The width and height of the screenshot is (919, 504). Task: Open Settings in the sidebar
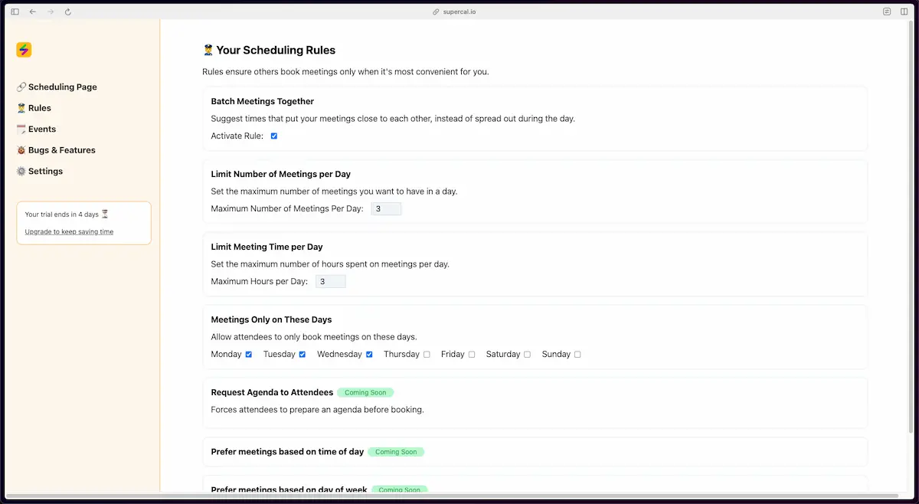[x=40, y=172]
